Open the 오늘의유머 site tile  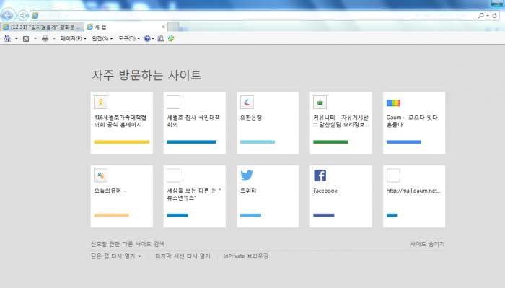[x=122, y=196]
